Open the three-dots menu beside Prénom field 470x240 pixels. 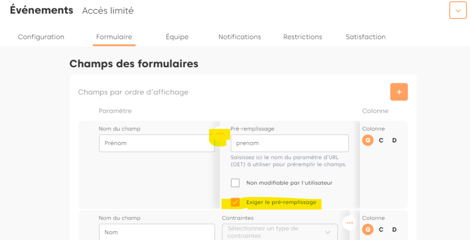(x=220, y=134)
